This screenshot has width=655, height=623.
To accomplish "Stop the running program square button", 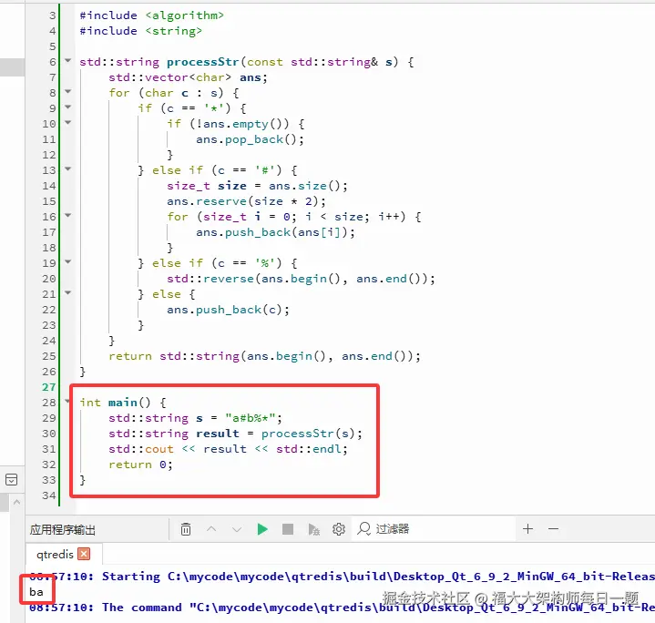I will 288,529.
